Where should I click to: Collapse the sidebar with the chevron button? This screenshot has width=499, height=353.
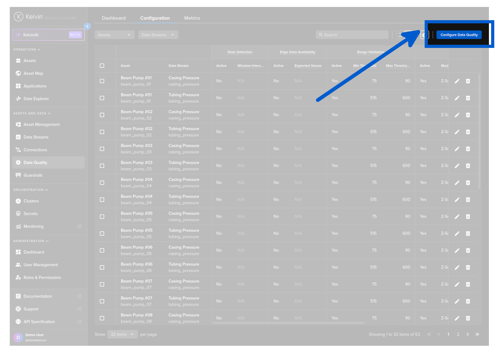pyautogui.click(x=87, y=26)
